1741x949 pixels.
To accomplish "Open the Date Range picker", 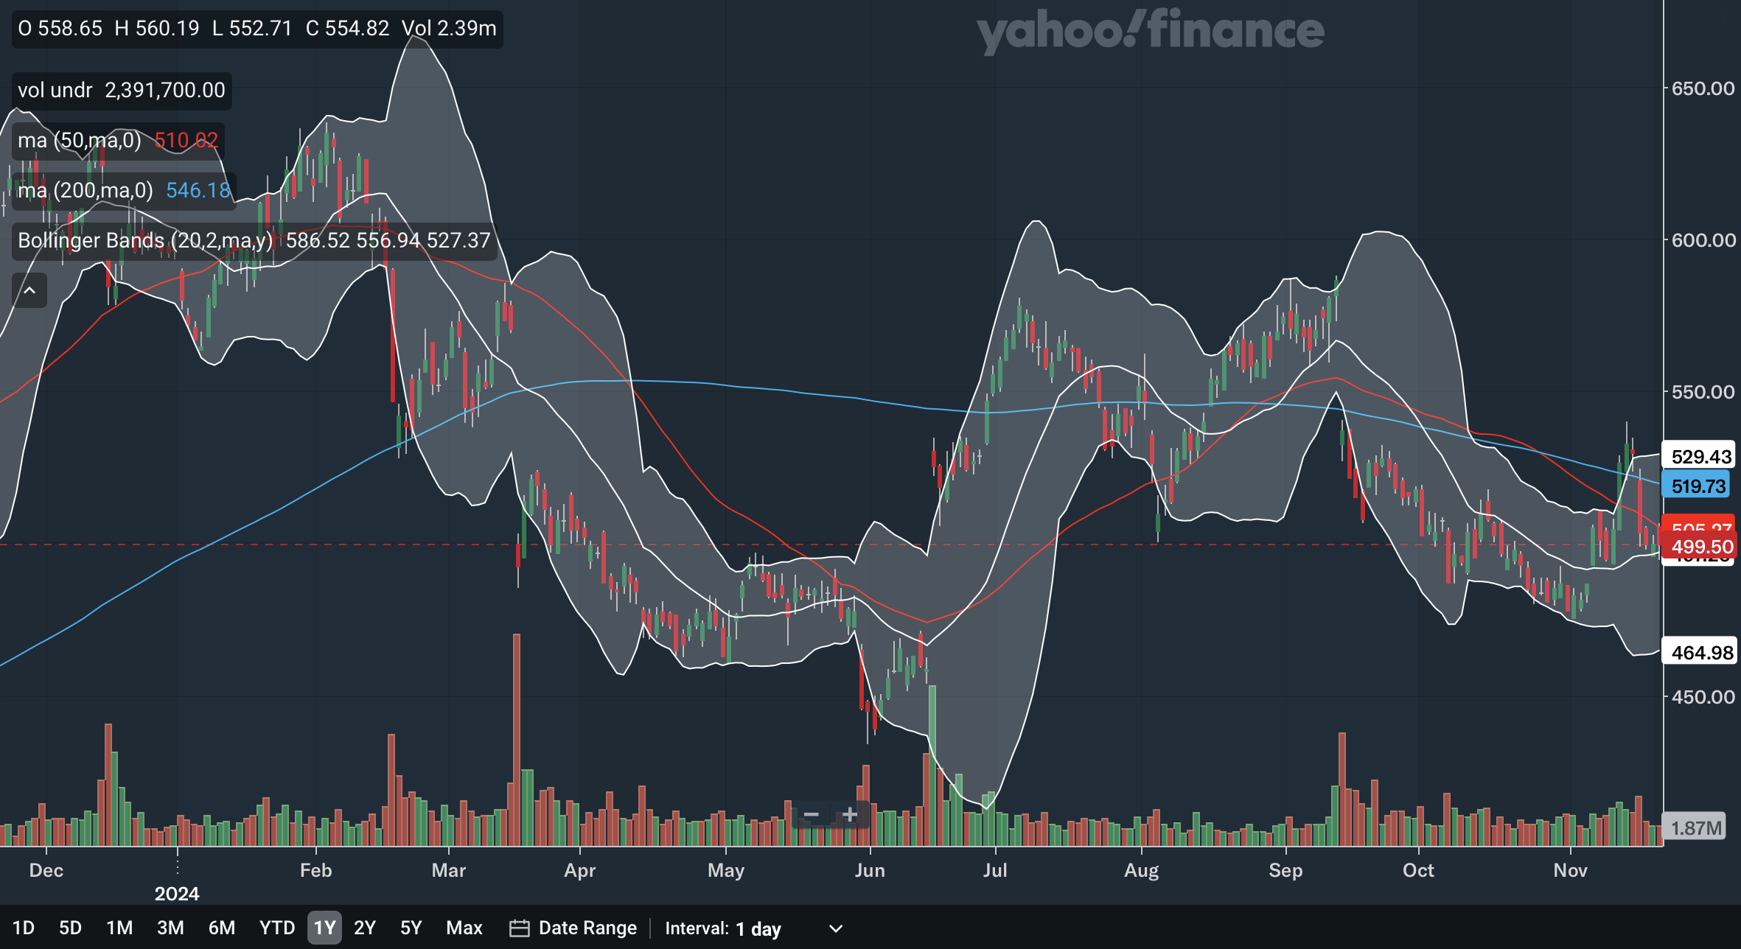I will point(587,928).
